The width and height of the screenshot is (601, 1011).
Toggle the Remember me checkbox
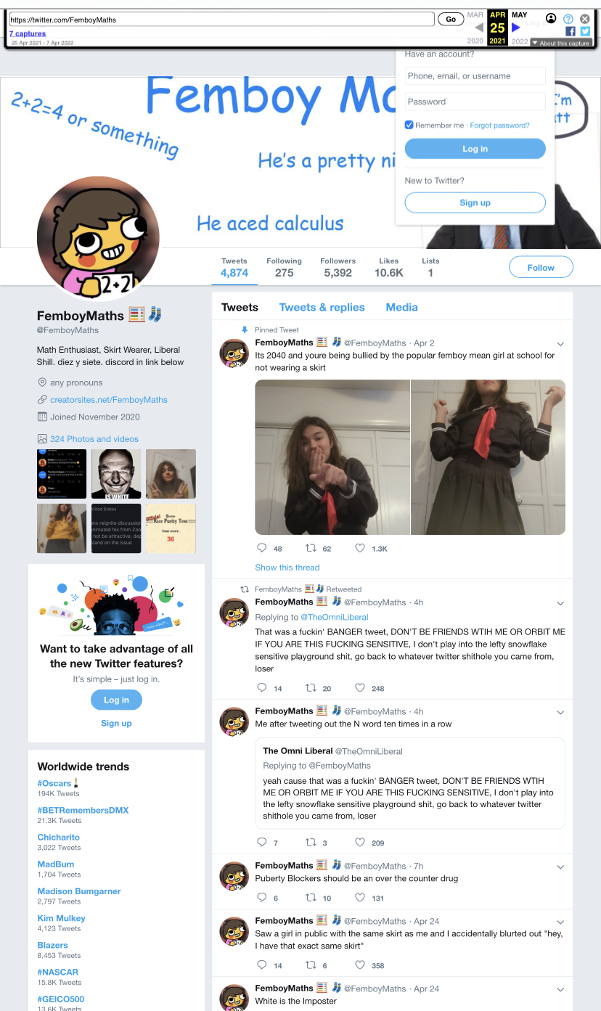tap(409, 125)
